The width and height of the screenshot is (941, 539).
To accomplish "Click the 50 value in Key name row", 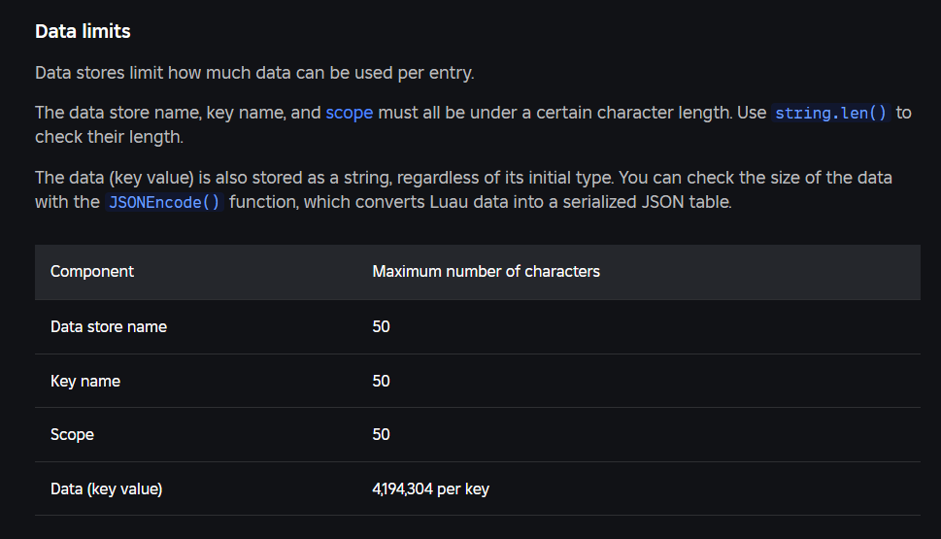I will (381, 381).
